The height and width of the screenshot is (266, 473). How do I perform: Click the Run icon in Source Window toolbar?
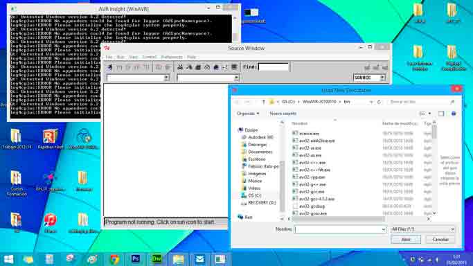[x=109, y=67]
